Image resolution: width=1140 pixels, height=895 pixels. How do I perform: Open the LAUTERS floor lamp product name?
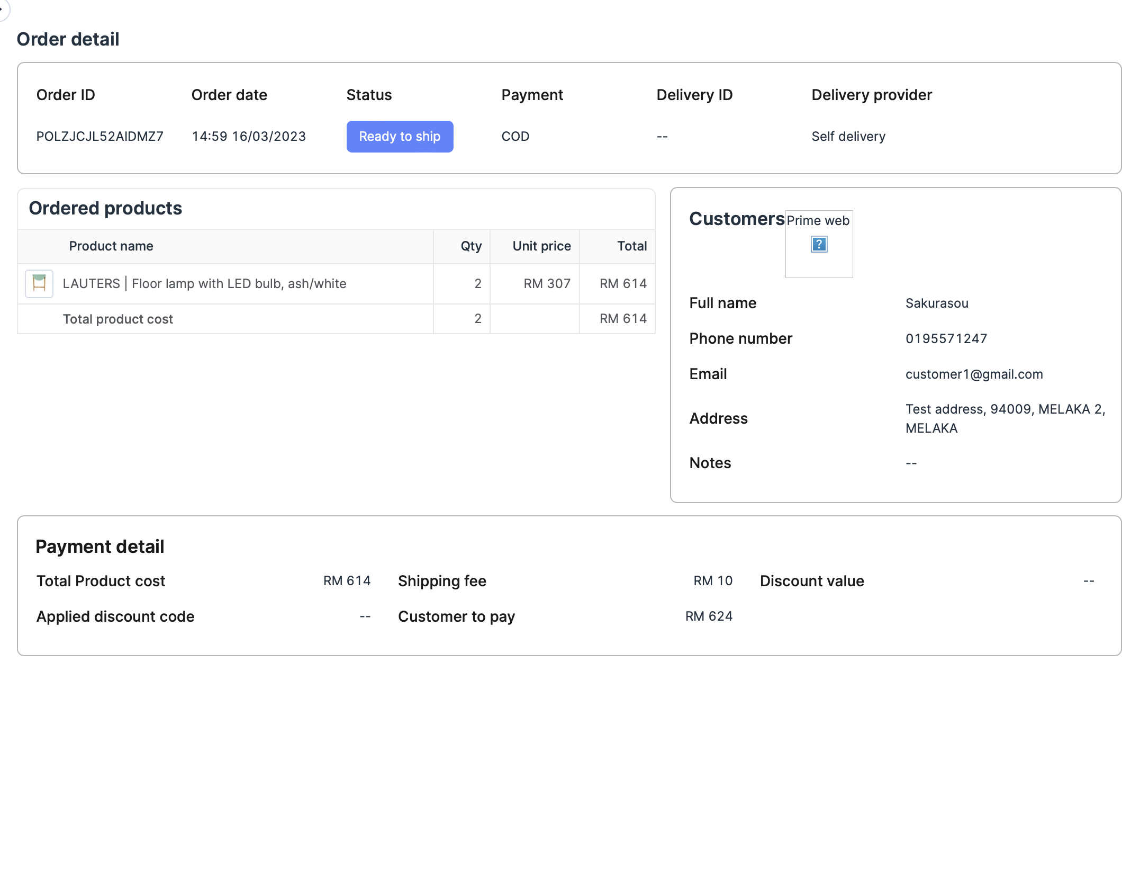coord(204,283)
